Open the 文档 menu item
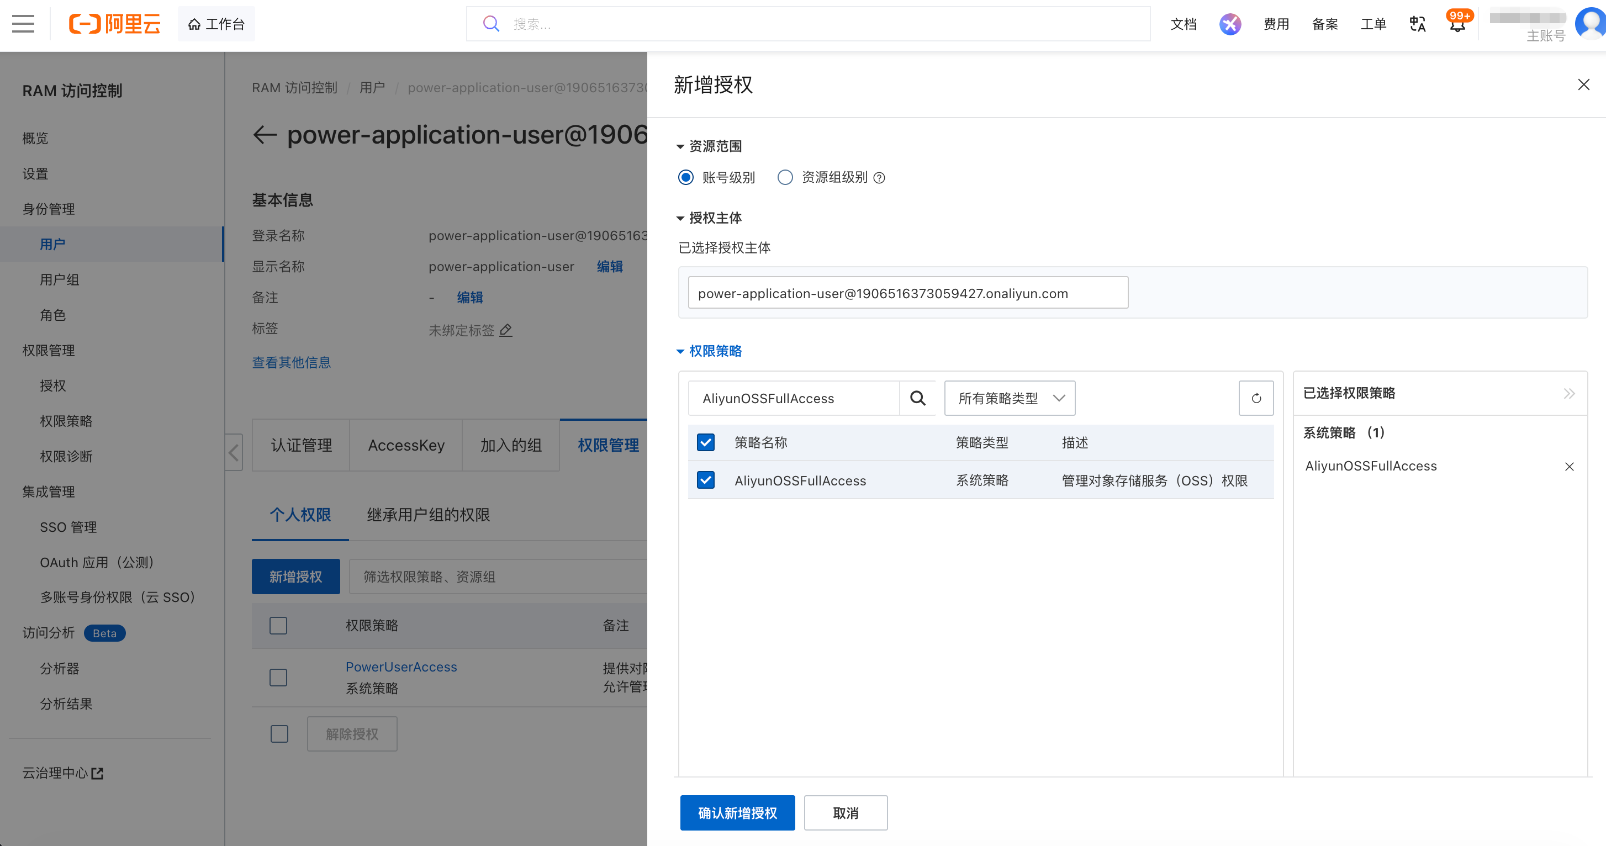Screen dimensions: 1606x846 pos(1184,24)
